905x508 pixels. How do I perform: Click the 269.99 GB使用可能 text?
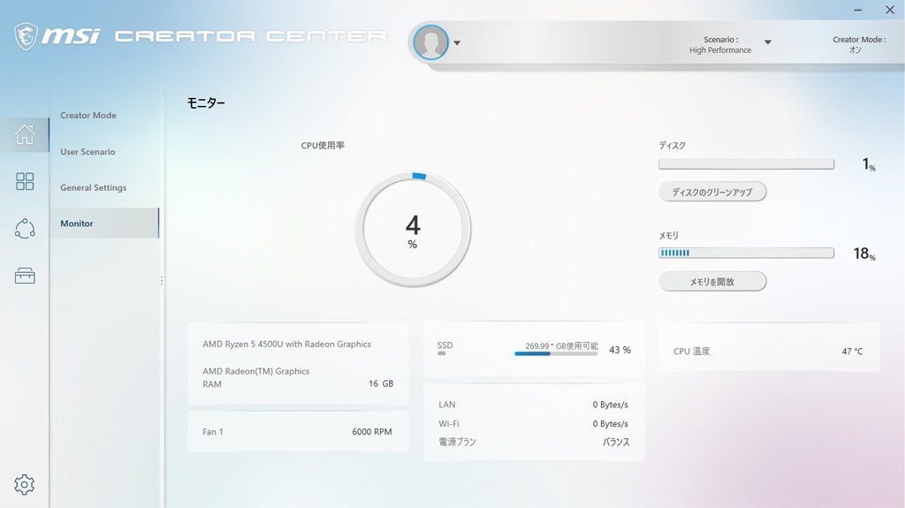[561, 345]
